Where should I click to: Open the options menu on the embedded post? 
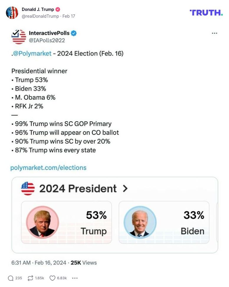(x=214, y=33)
